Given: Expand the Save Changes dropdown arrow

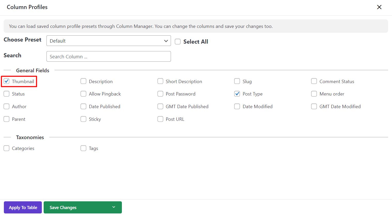Looking at the screenshot, I should 114,207.
